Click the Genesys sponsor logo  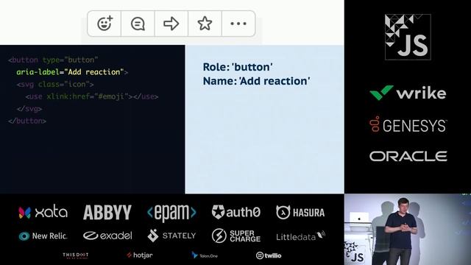click(x=408, y=124)
